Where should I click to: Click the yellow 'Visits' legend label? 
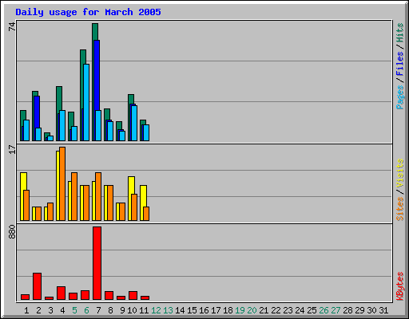(x=399, y=173)
